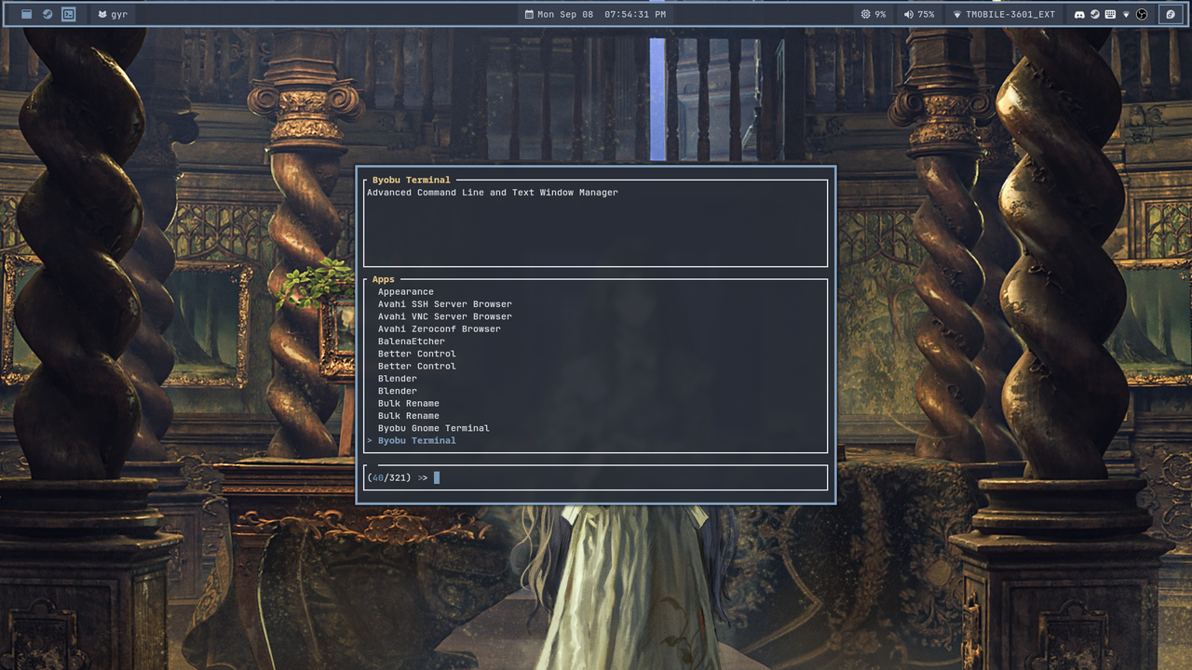Open the calendar date and clock module
Viewport: 1192px width, 670px height.
click(x=596, y=15)
